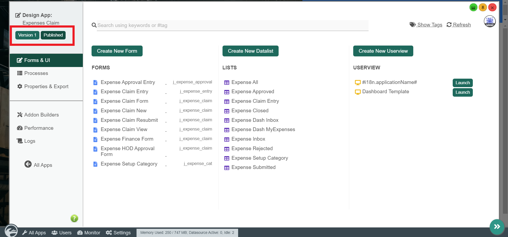Click the admin profile avatar icon

coord(489,21)
